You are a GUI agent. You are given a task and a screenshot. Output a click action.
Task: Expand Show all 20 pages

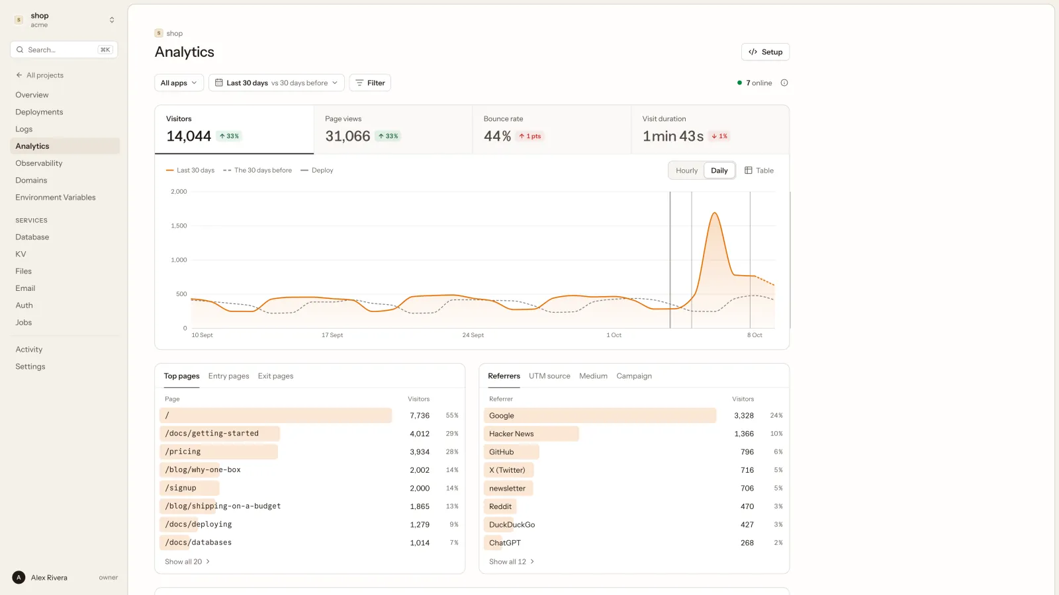(187, 562)
